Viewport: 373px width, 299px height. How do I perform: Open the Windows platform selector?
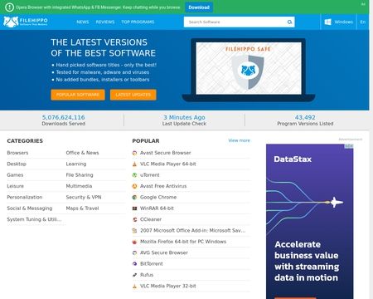click(x=339, y=22)
